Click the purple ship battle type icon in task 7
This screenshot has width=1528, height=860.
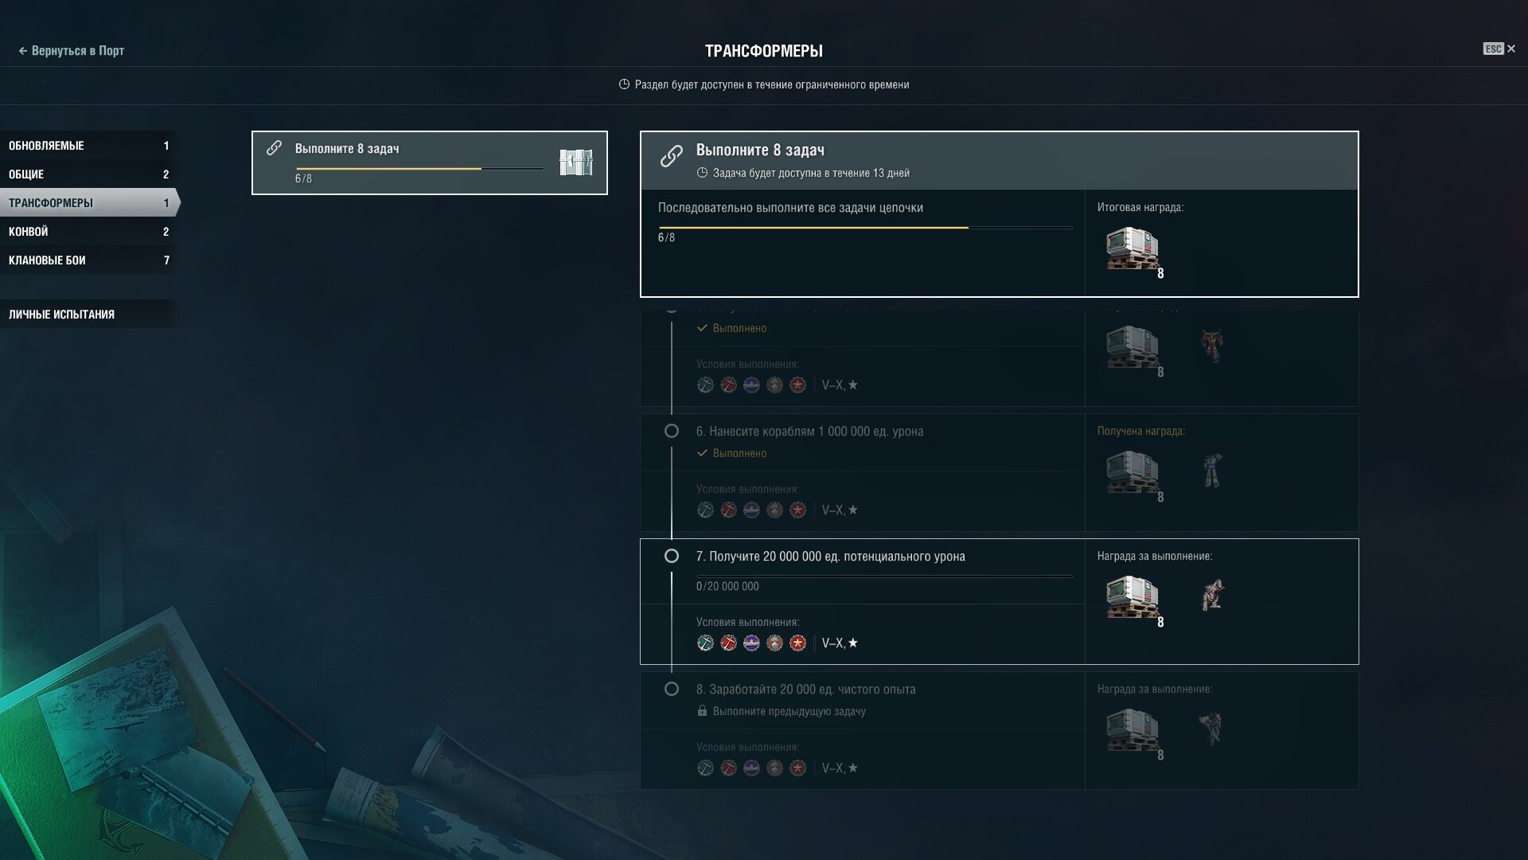pyautogui.click(x=751, y=643)
